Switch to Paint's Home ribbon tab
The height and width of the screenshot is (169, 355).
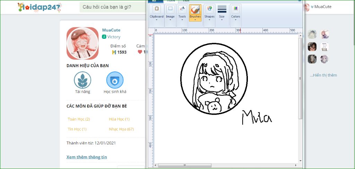click(x=171, y=1)
